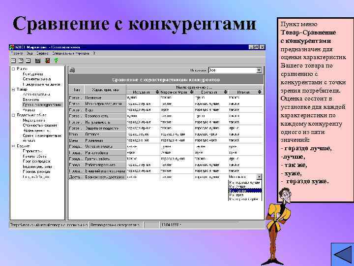
Task: Select Начало сбыта in the tree
Action: tap(34, 156)
